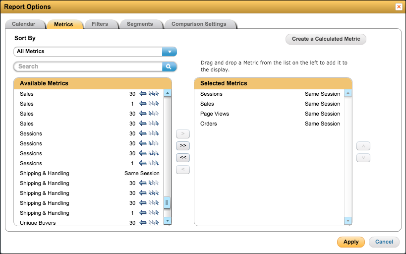Click arrow icon in Shipping & Handling 30 first-click row
This screenshot has width=406, height=254.
coord(143,183)
